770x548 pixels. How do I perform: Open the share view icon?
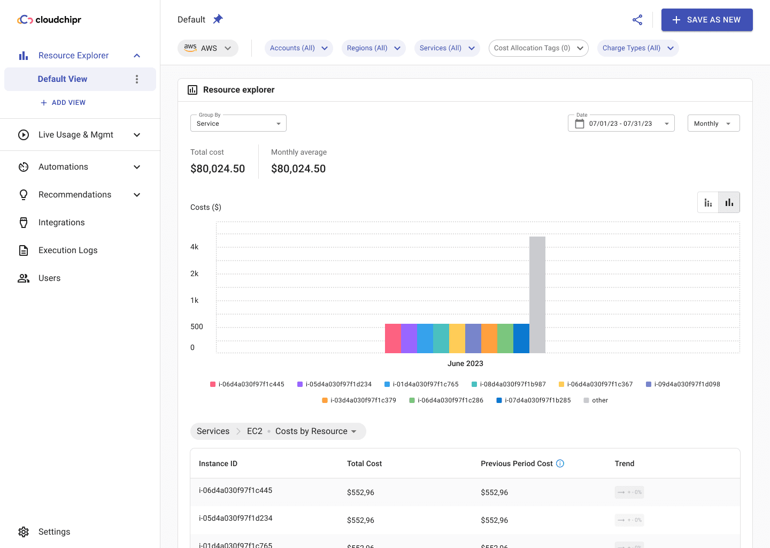pyautogui.click(x=637, y=20)
